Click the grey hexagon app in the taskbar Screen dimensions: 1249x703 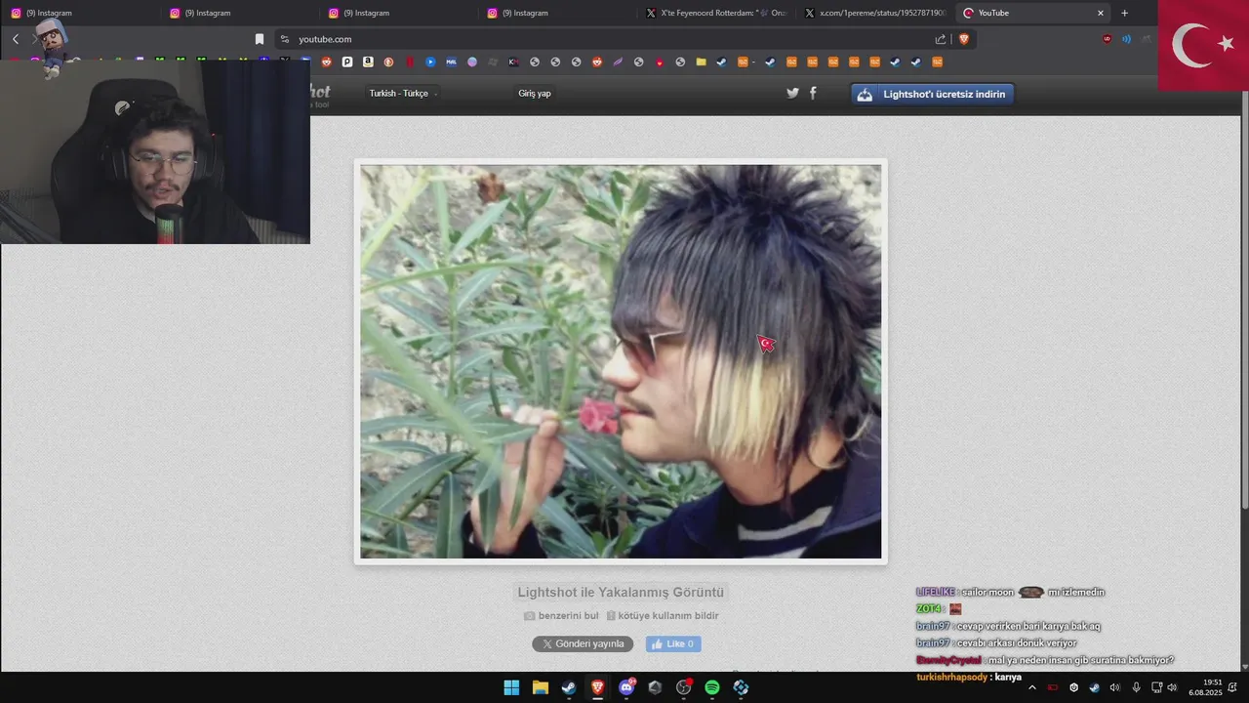(655, 687)
